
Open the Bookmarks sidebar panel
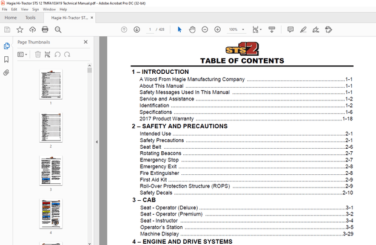coord(7,59)
